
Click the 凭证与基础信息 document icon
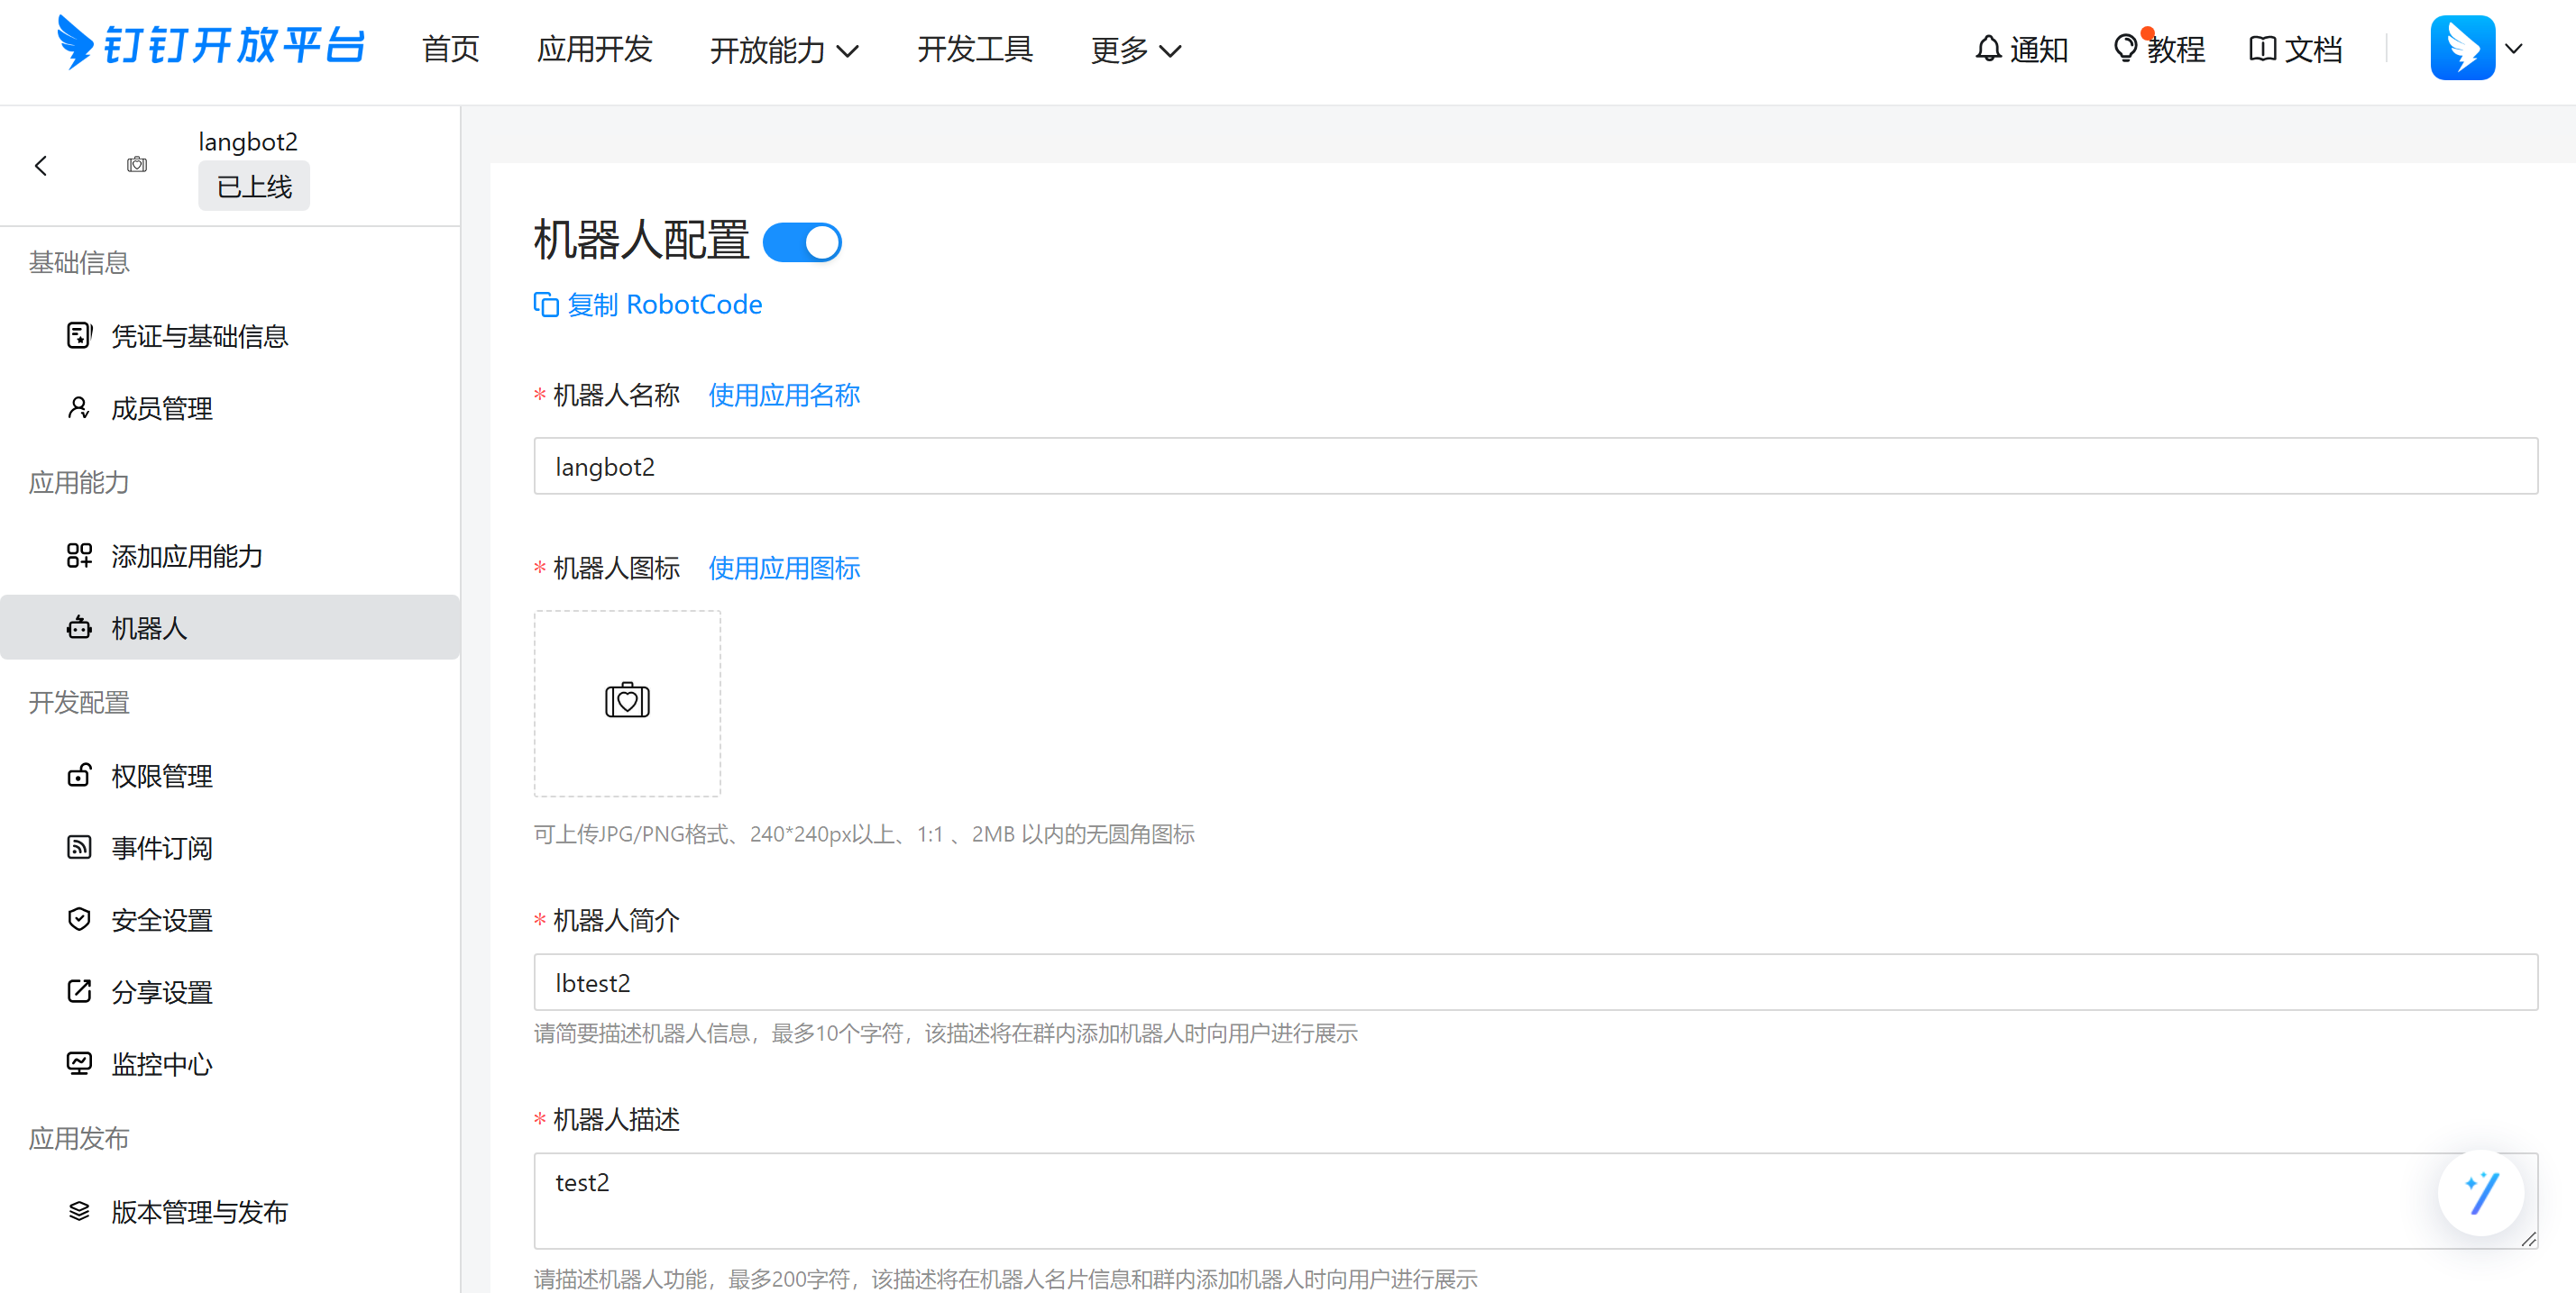[x=79, y=336]
